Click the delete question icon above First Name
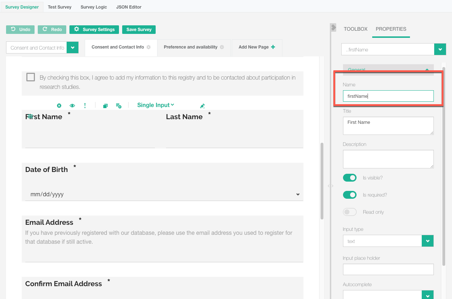 59,106
